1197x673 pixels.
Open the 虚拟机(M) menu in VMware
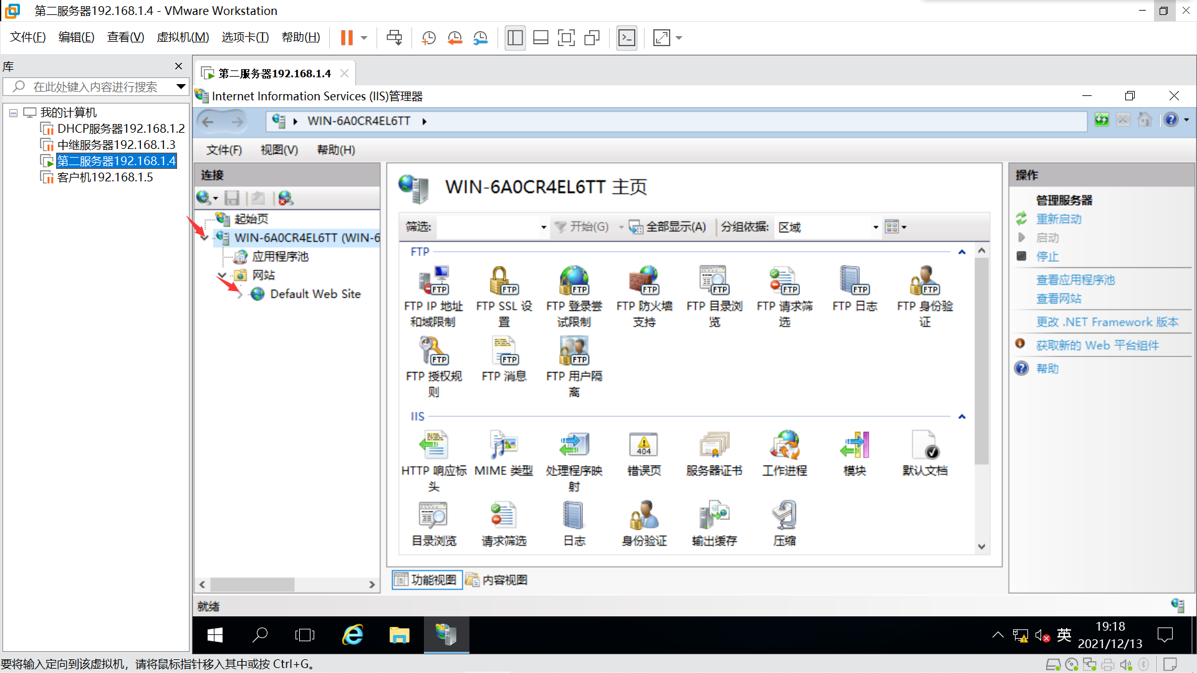click(x=183, y=37)
